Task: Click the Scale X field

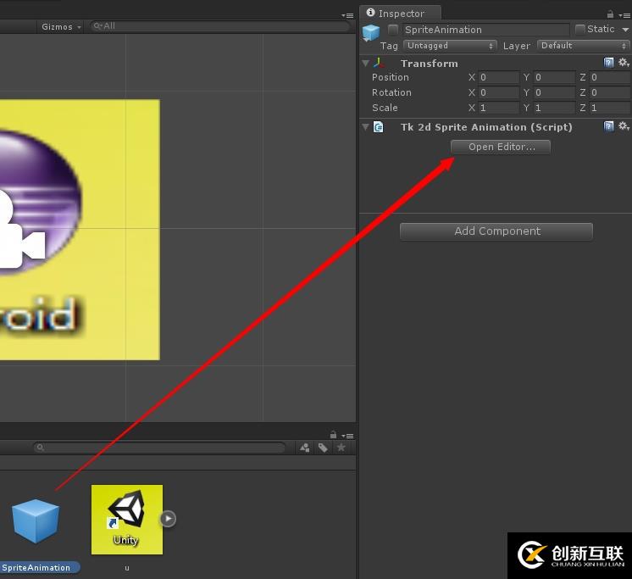Action: tap(498, 108)
